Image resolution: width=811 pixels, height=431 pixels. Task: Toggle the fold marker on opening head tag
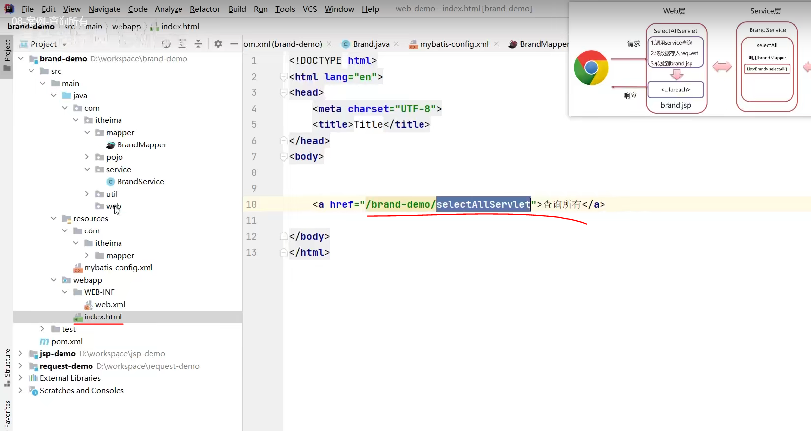pos(283,92)
